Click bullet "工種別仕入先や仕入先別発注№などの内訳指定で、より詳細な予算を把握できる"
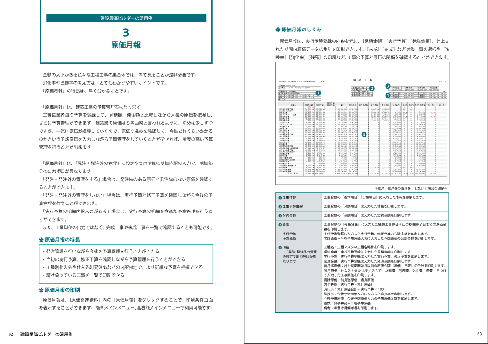This screenshot has width=488, height=344. pos(122,267)
